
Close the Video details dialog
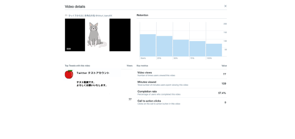pyautogui.click(x=225, y=6)
